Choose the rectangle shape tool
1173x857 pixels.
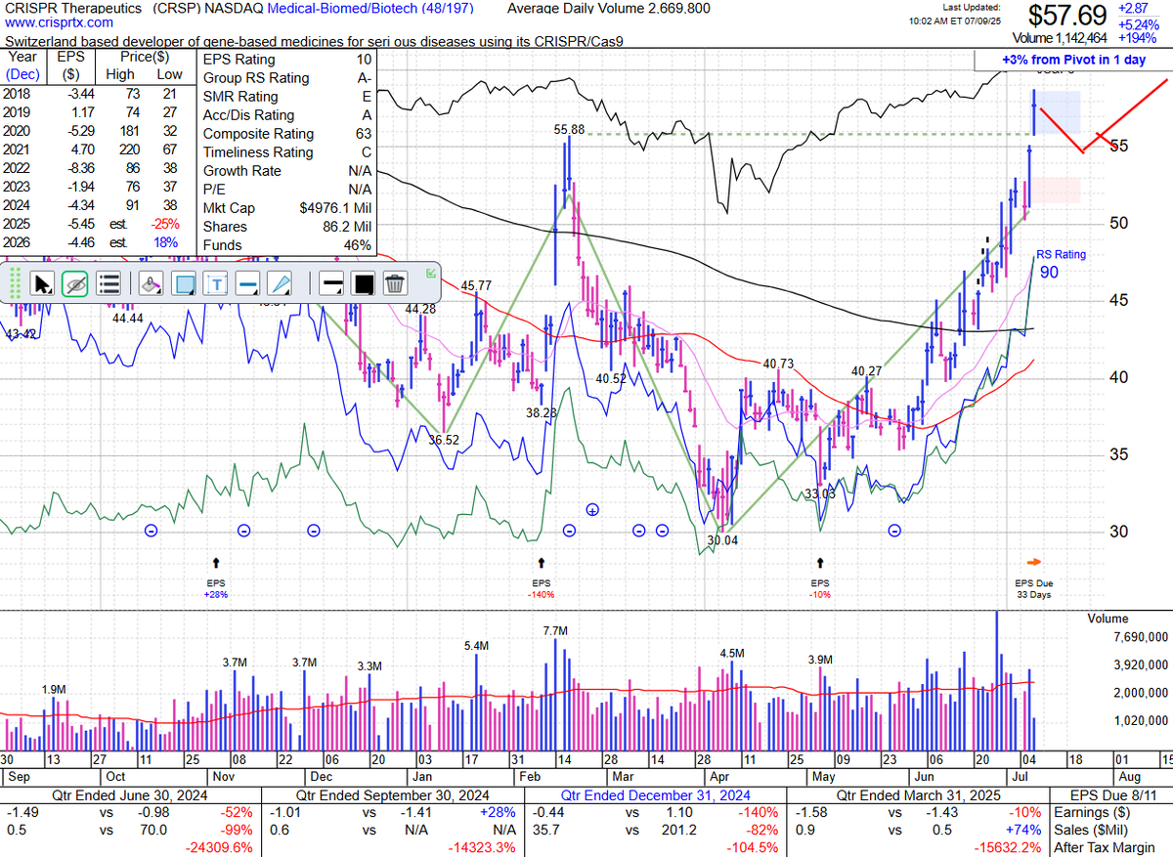pos(183,284)
